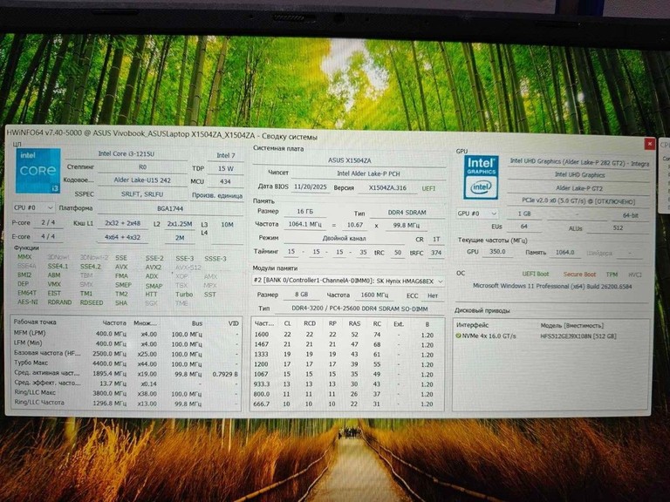Click the ECC value Нет
The image size is (670, 502).
(x=433, y=295)
